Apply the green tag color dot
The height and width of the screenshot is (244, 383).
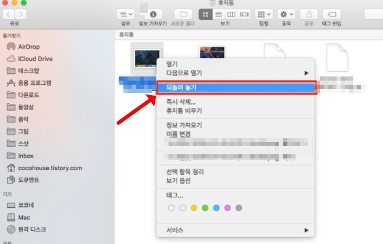point(205,208)
